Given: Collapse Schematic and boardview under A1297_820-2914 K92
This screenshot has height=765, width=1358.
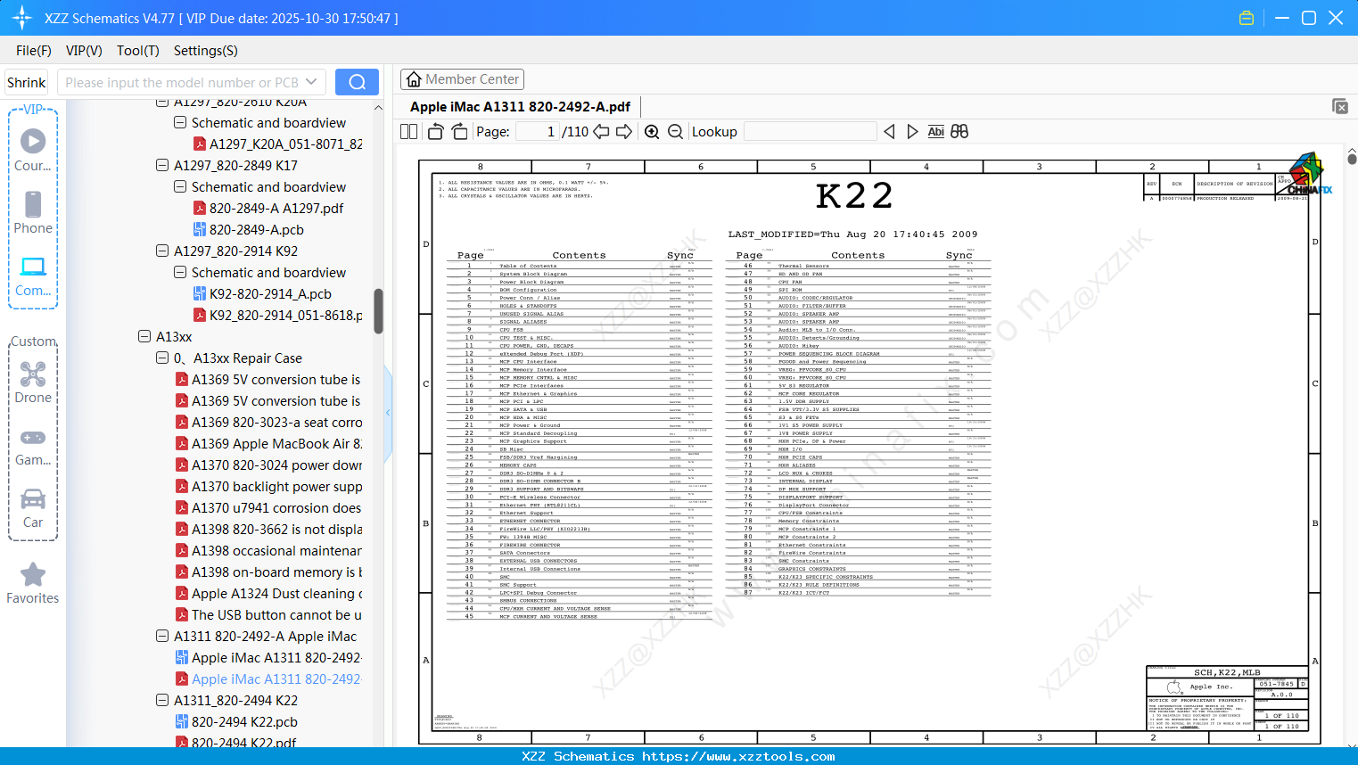Looking at the screenshot, I should (180, 272).
